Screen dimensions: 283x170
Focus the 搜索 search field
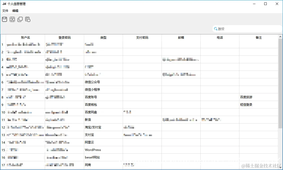tap(247, 29)
